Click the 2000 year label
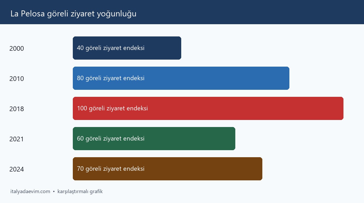Image resolution: width=364 pixels, height=203 pixels. pyautogui.click(x=17, y=49)
